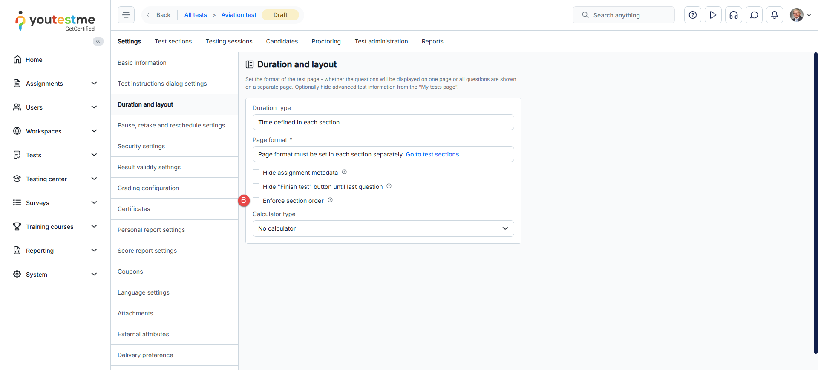Screen dimensions: 818x370
Task: Expand the Users menu chevron
Action: click(x=94, y=107)
